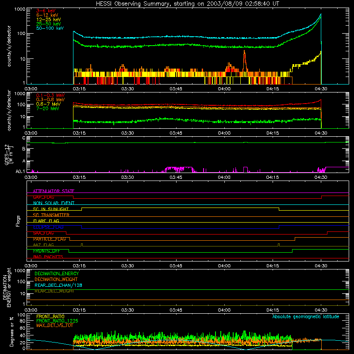Select the 12-25 keV legend label

tap(49, 19)
